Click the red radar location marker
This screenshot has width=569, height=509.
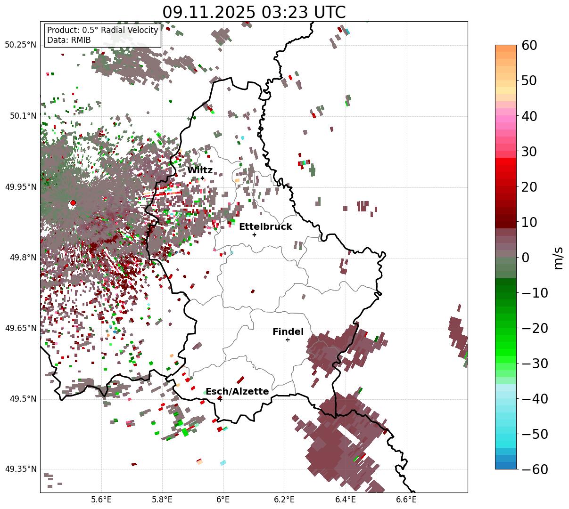point(73,203)
